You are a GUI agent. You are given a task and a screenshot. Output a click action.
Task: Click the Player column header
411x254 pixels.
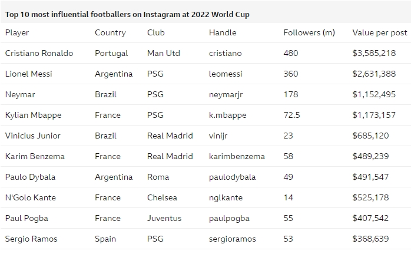coord(17,33)
